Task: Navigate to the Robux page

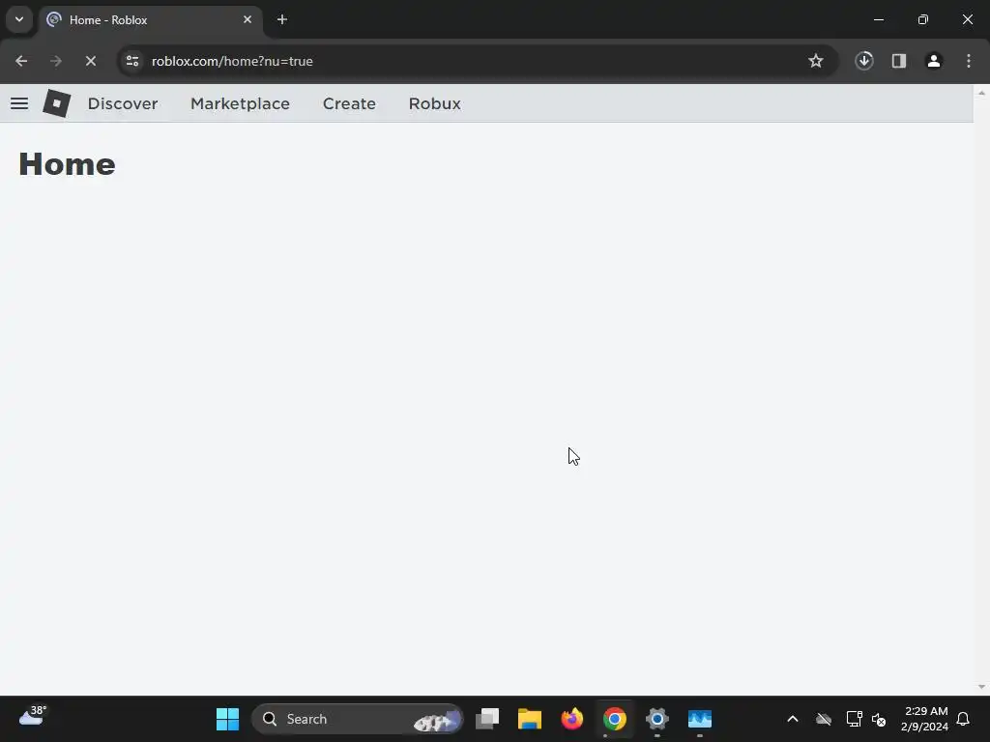Action: coord(434,103)
